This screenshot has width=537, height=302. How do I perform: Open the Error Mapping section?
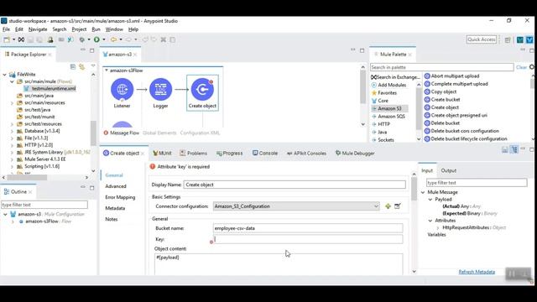click(x=120, y=197)
